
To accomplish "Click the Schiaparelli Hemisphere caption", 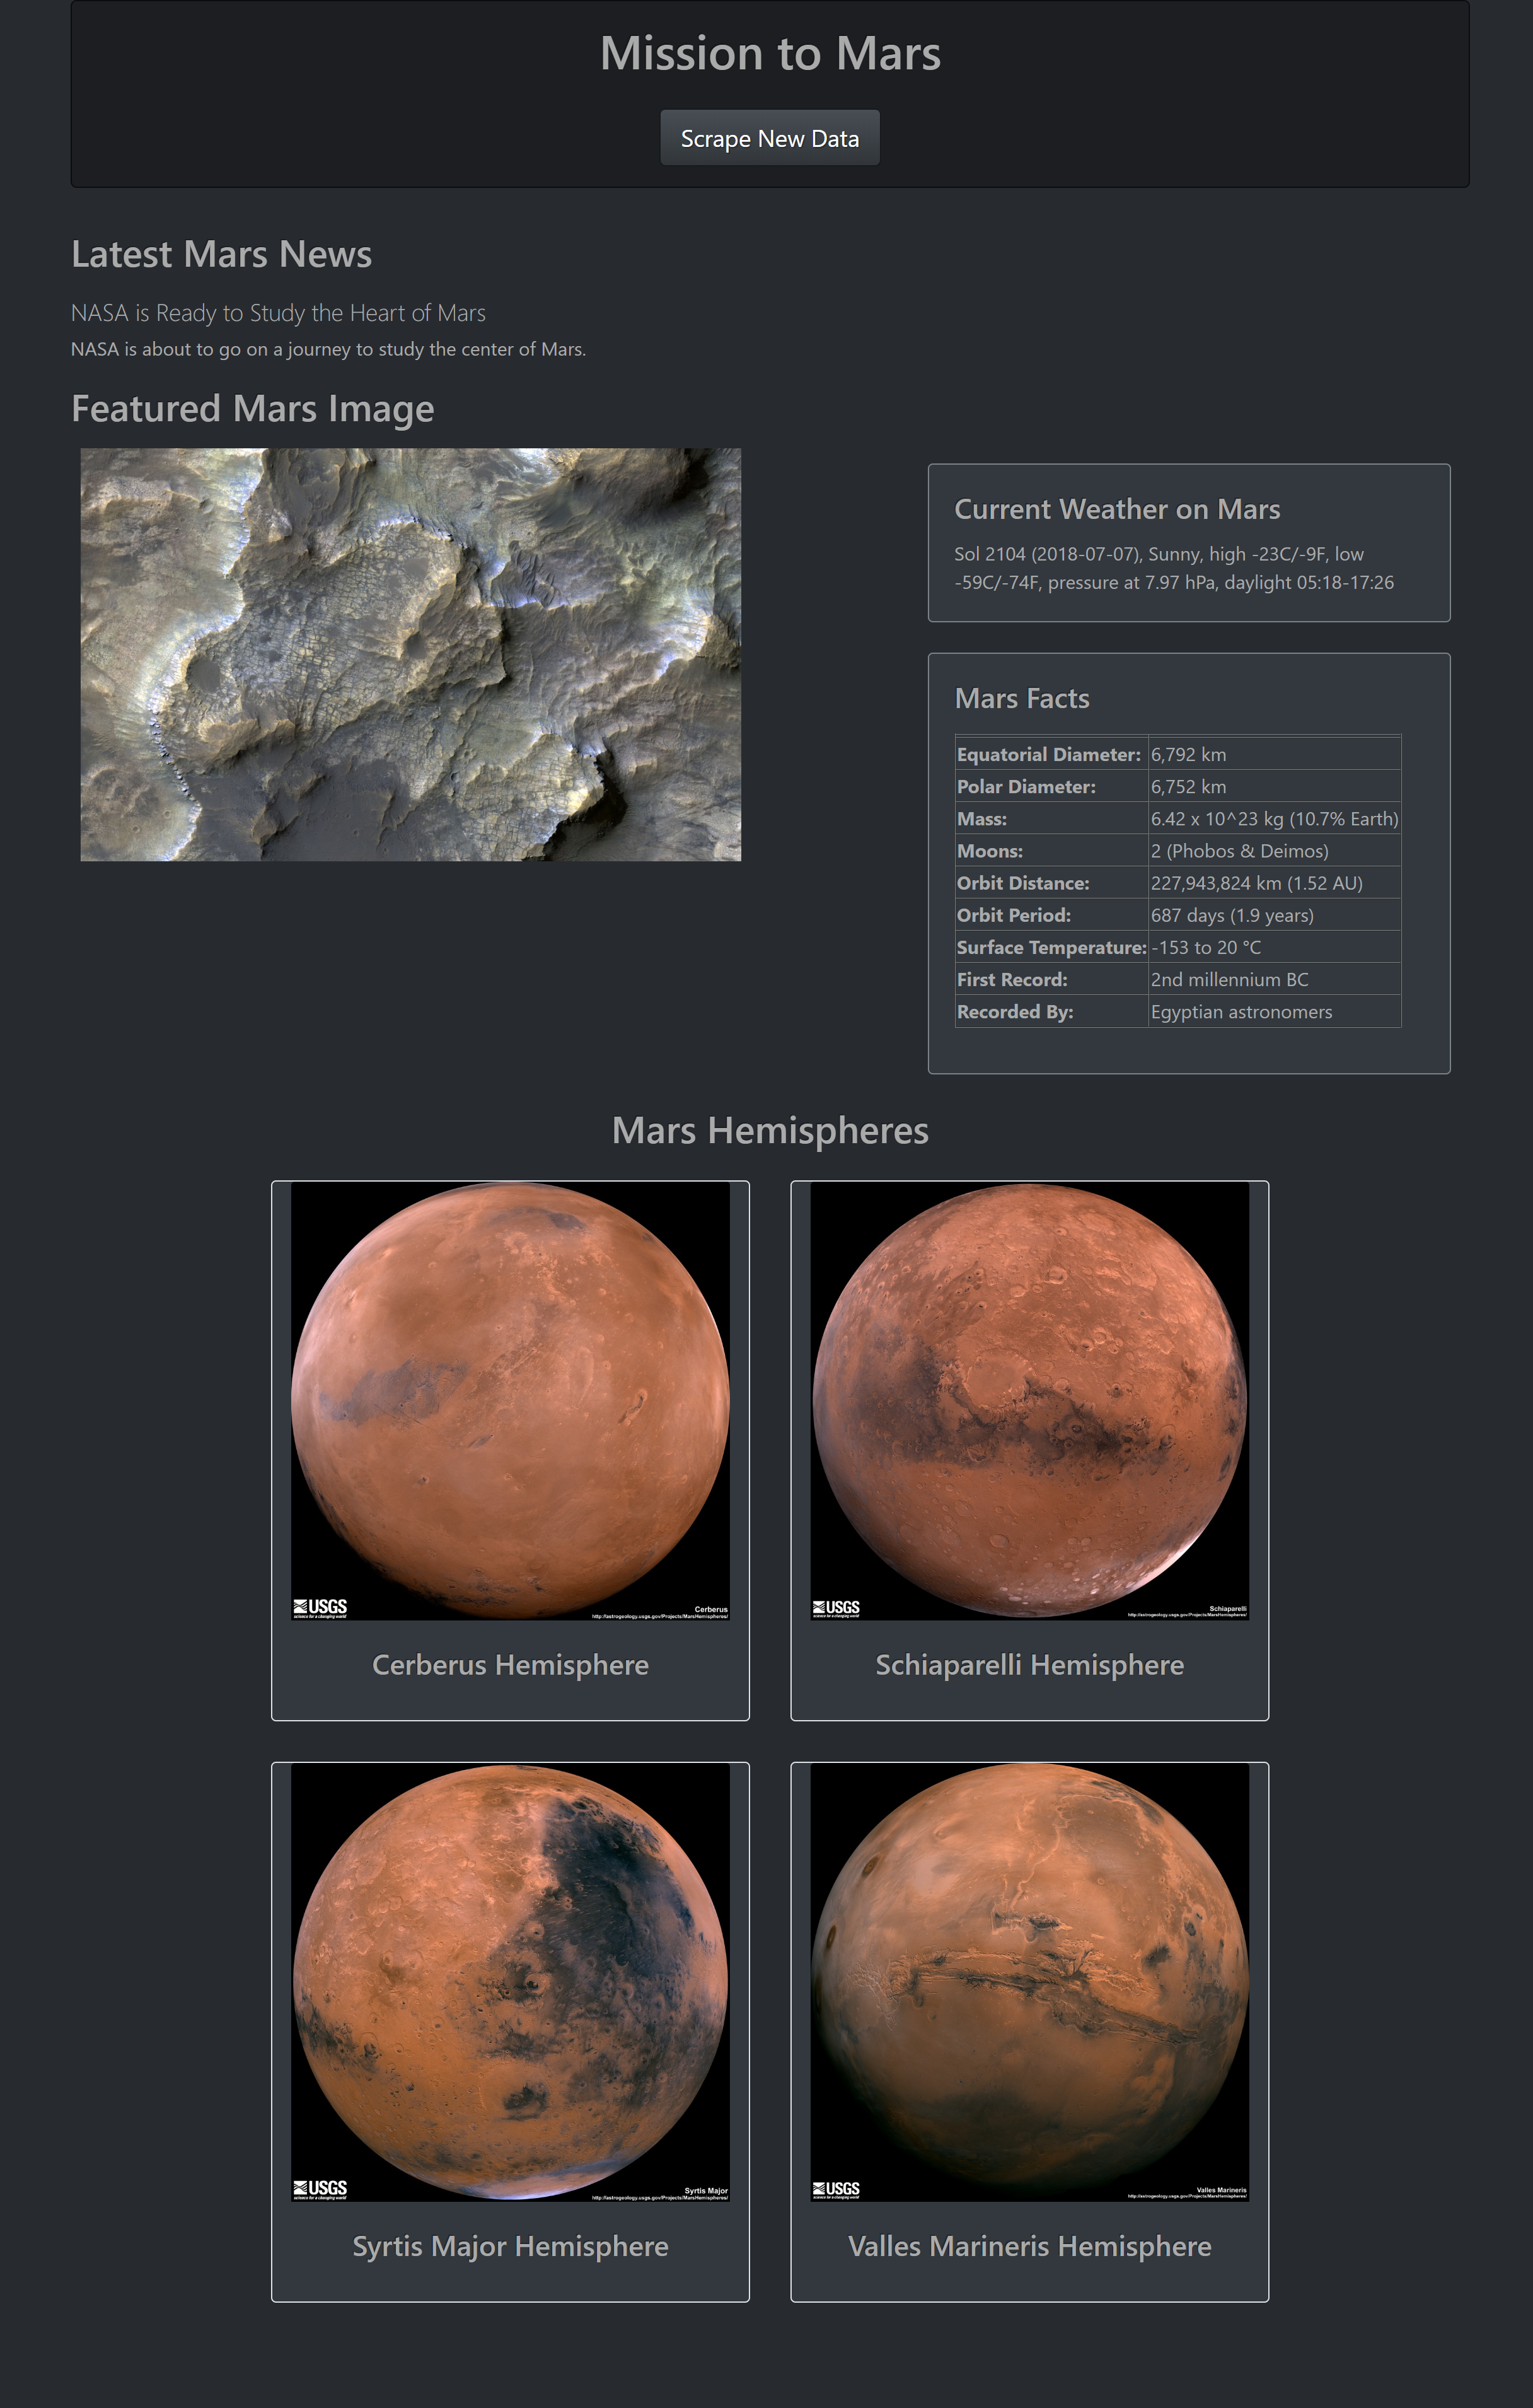I will (x=1029, y=1664).
